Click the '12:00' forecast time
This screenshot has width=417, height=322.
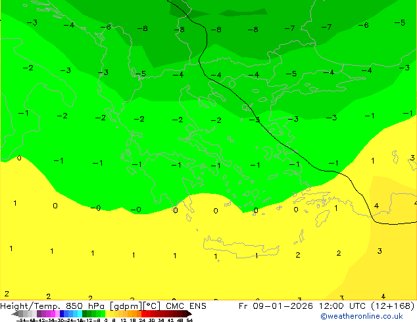(x=331, y=306)
